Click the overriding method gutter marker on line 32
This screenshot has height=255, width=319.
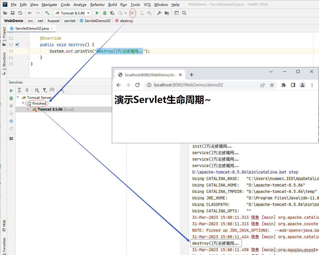tap(17, 45)
